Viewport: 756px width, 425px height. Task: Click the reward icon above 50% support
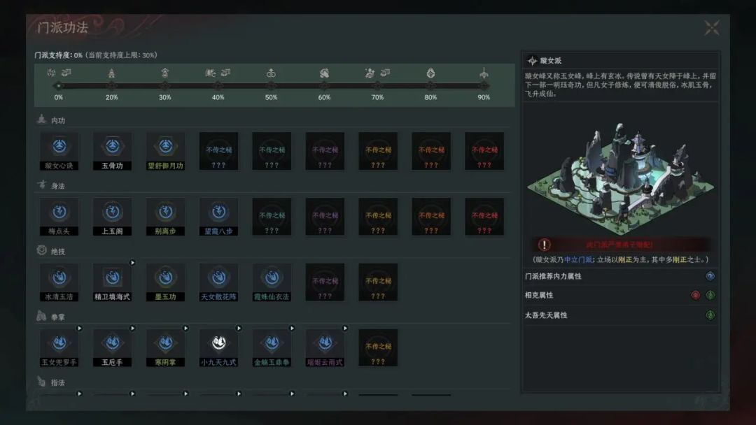tap(271, 73)
